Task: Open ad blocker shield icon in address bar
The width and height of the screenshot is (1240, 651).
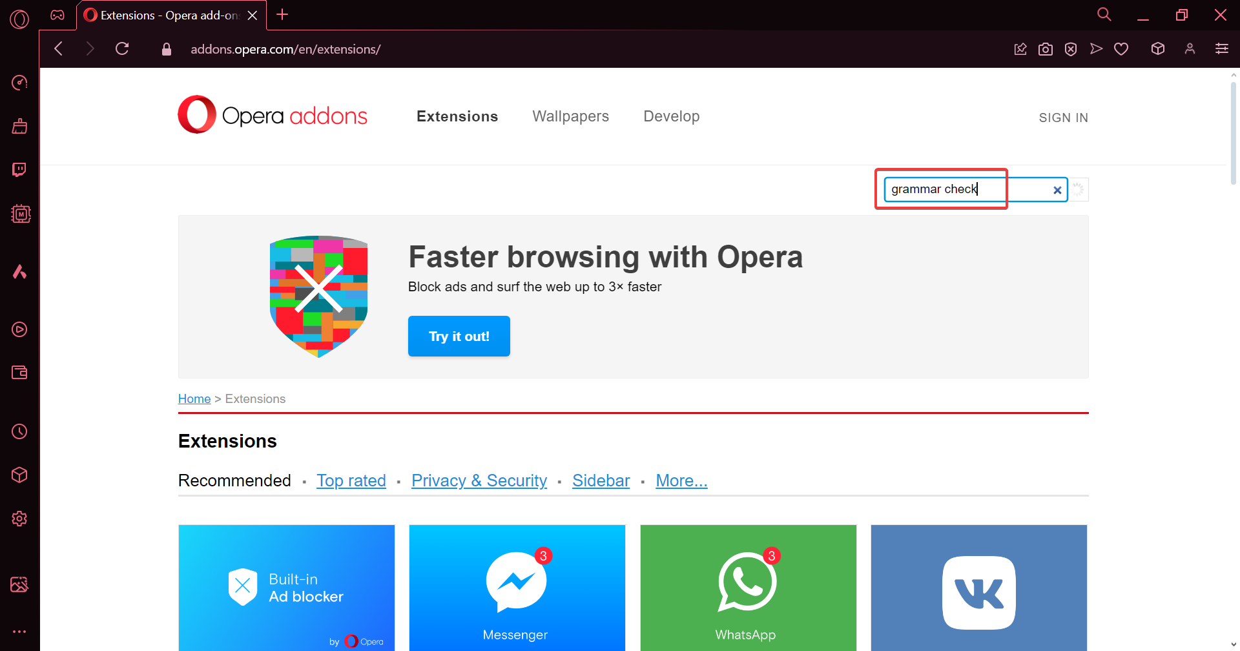Action: coord(1071,49)
